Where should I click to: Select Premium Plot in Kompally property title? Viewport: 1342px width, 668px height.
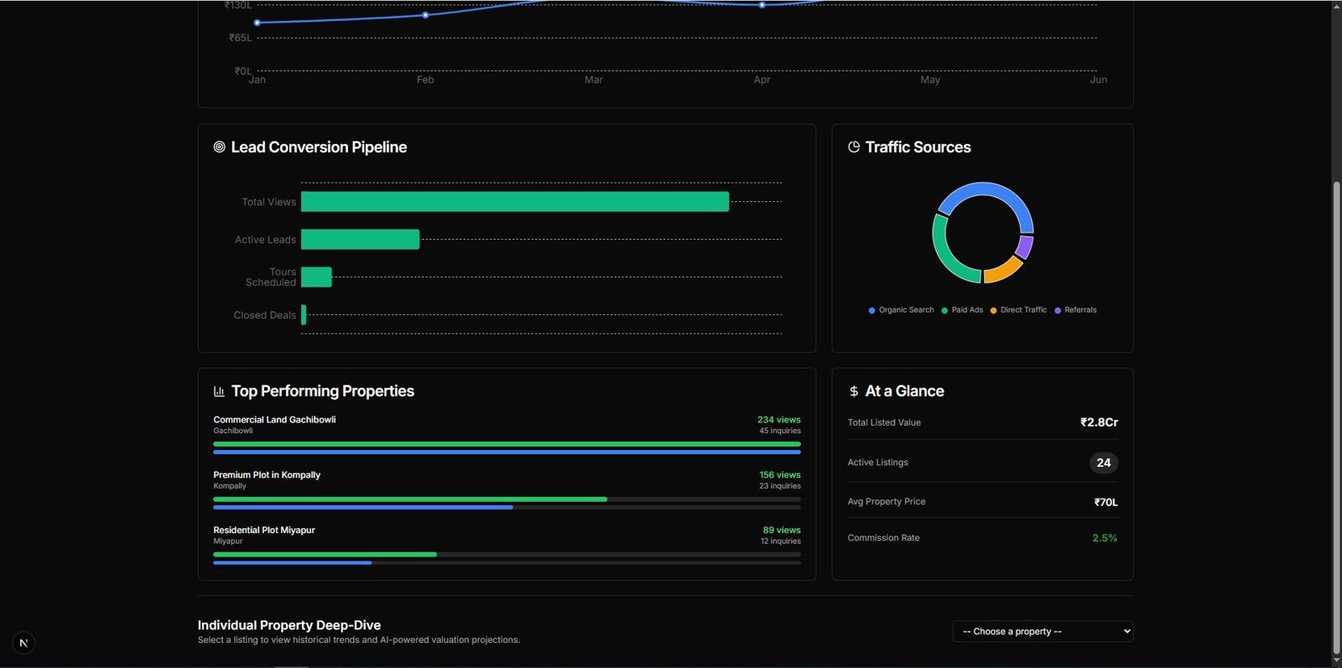point(267,474)
